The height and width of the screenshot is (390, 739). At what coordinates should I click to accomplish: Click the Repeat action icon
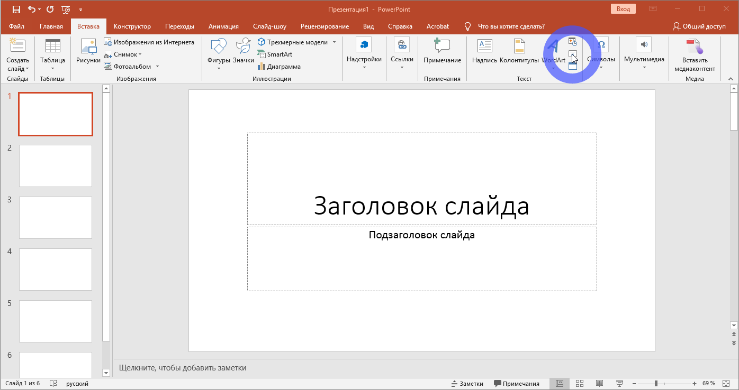pyautogui.click(x=50, y=9)
